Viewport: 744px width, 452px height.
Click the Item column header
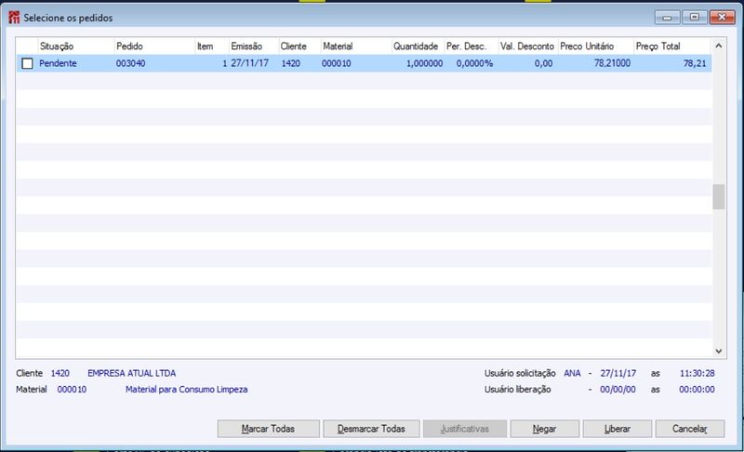212,46
